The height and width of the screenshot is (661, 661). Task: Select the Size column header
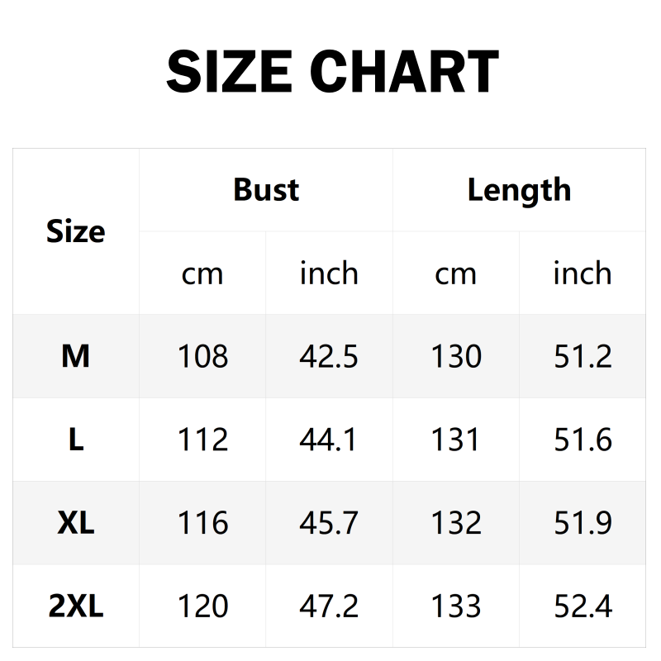click(75, 231)
